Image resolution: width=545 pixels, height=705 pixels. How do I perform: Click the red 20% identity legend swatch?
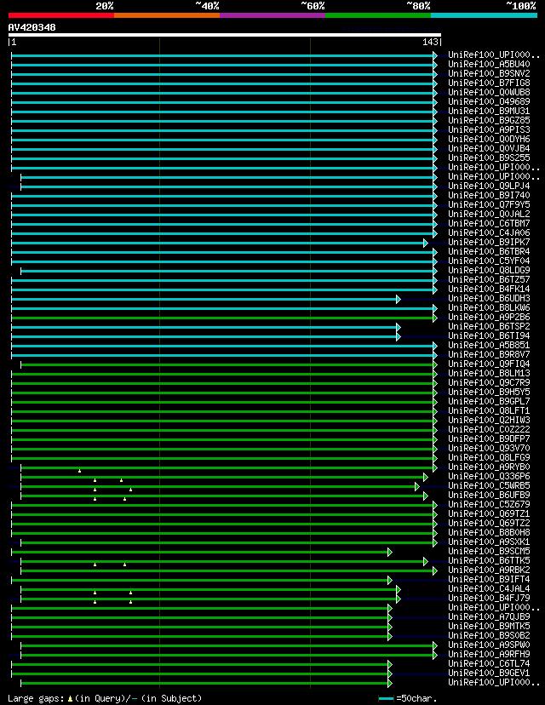click(61, 15)
